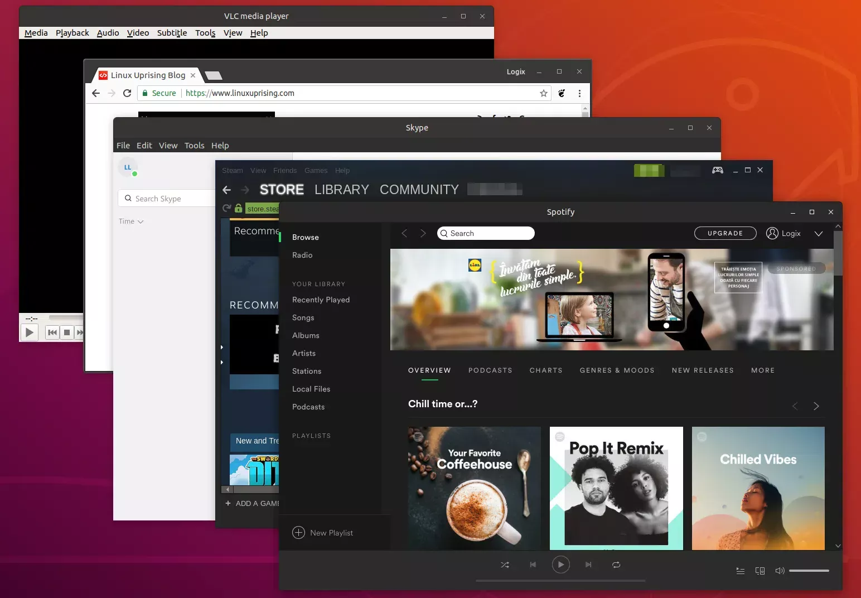Click the GNOME foot extension icon in Chrome

(562, 93)
